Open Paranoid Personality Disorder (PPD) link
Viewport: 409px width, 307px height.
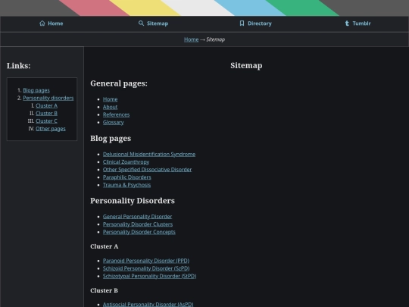(x=146, y=261)
